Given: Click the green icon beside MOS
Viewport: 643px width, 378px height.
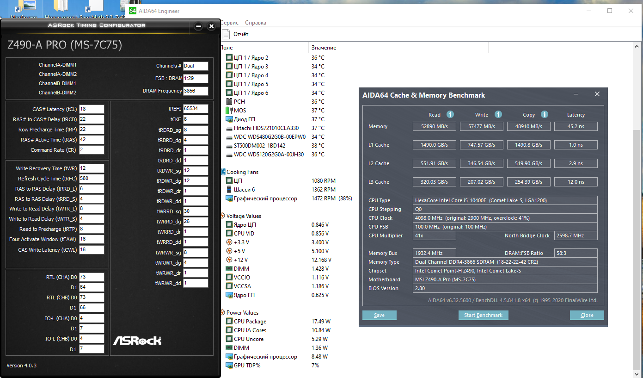Looking at the screenshot, I should tap(229, 111).
